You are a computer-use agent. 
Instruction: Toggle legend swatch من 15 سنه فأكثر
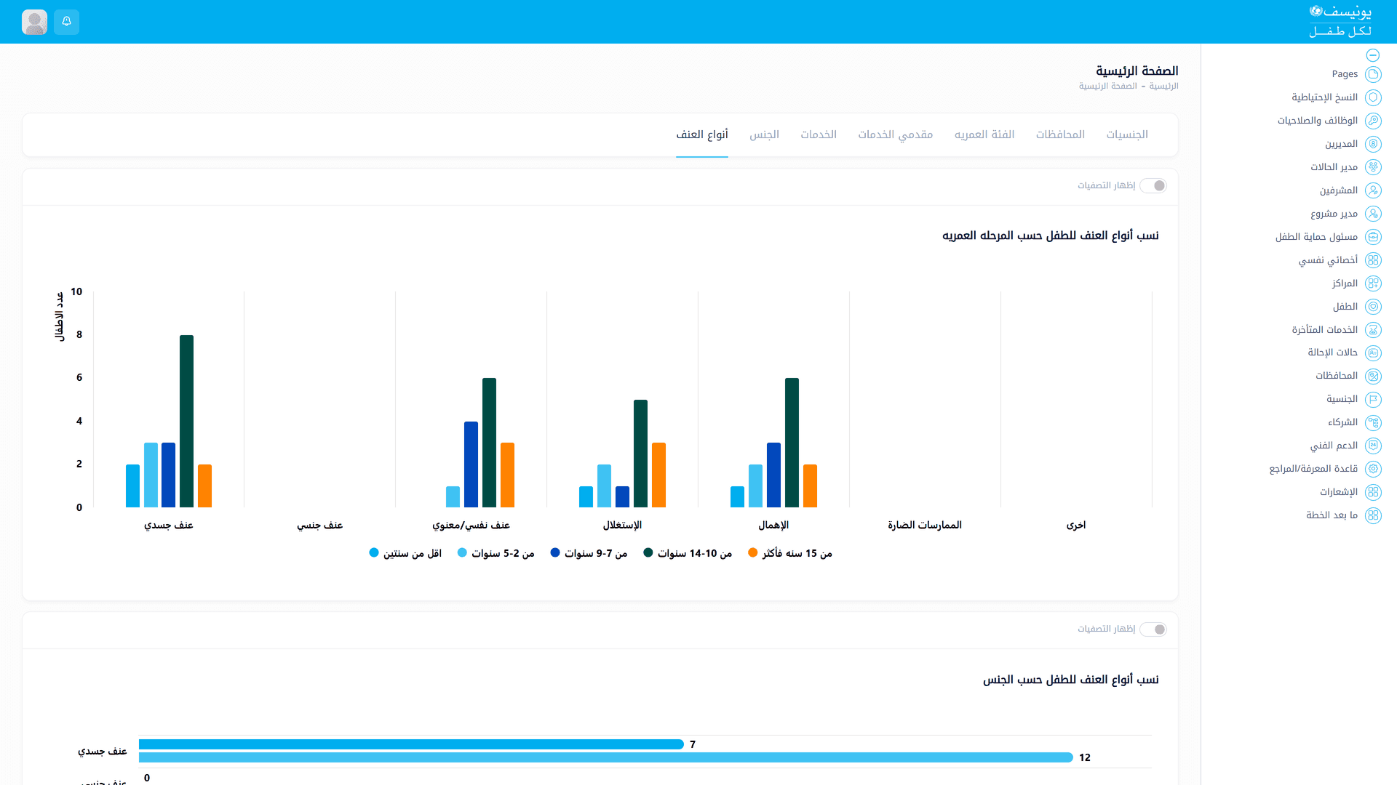(x=753, y=553)
